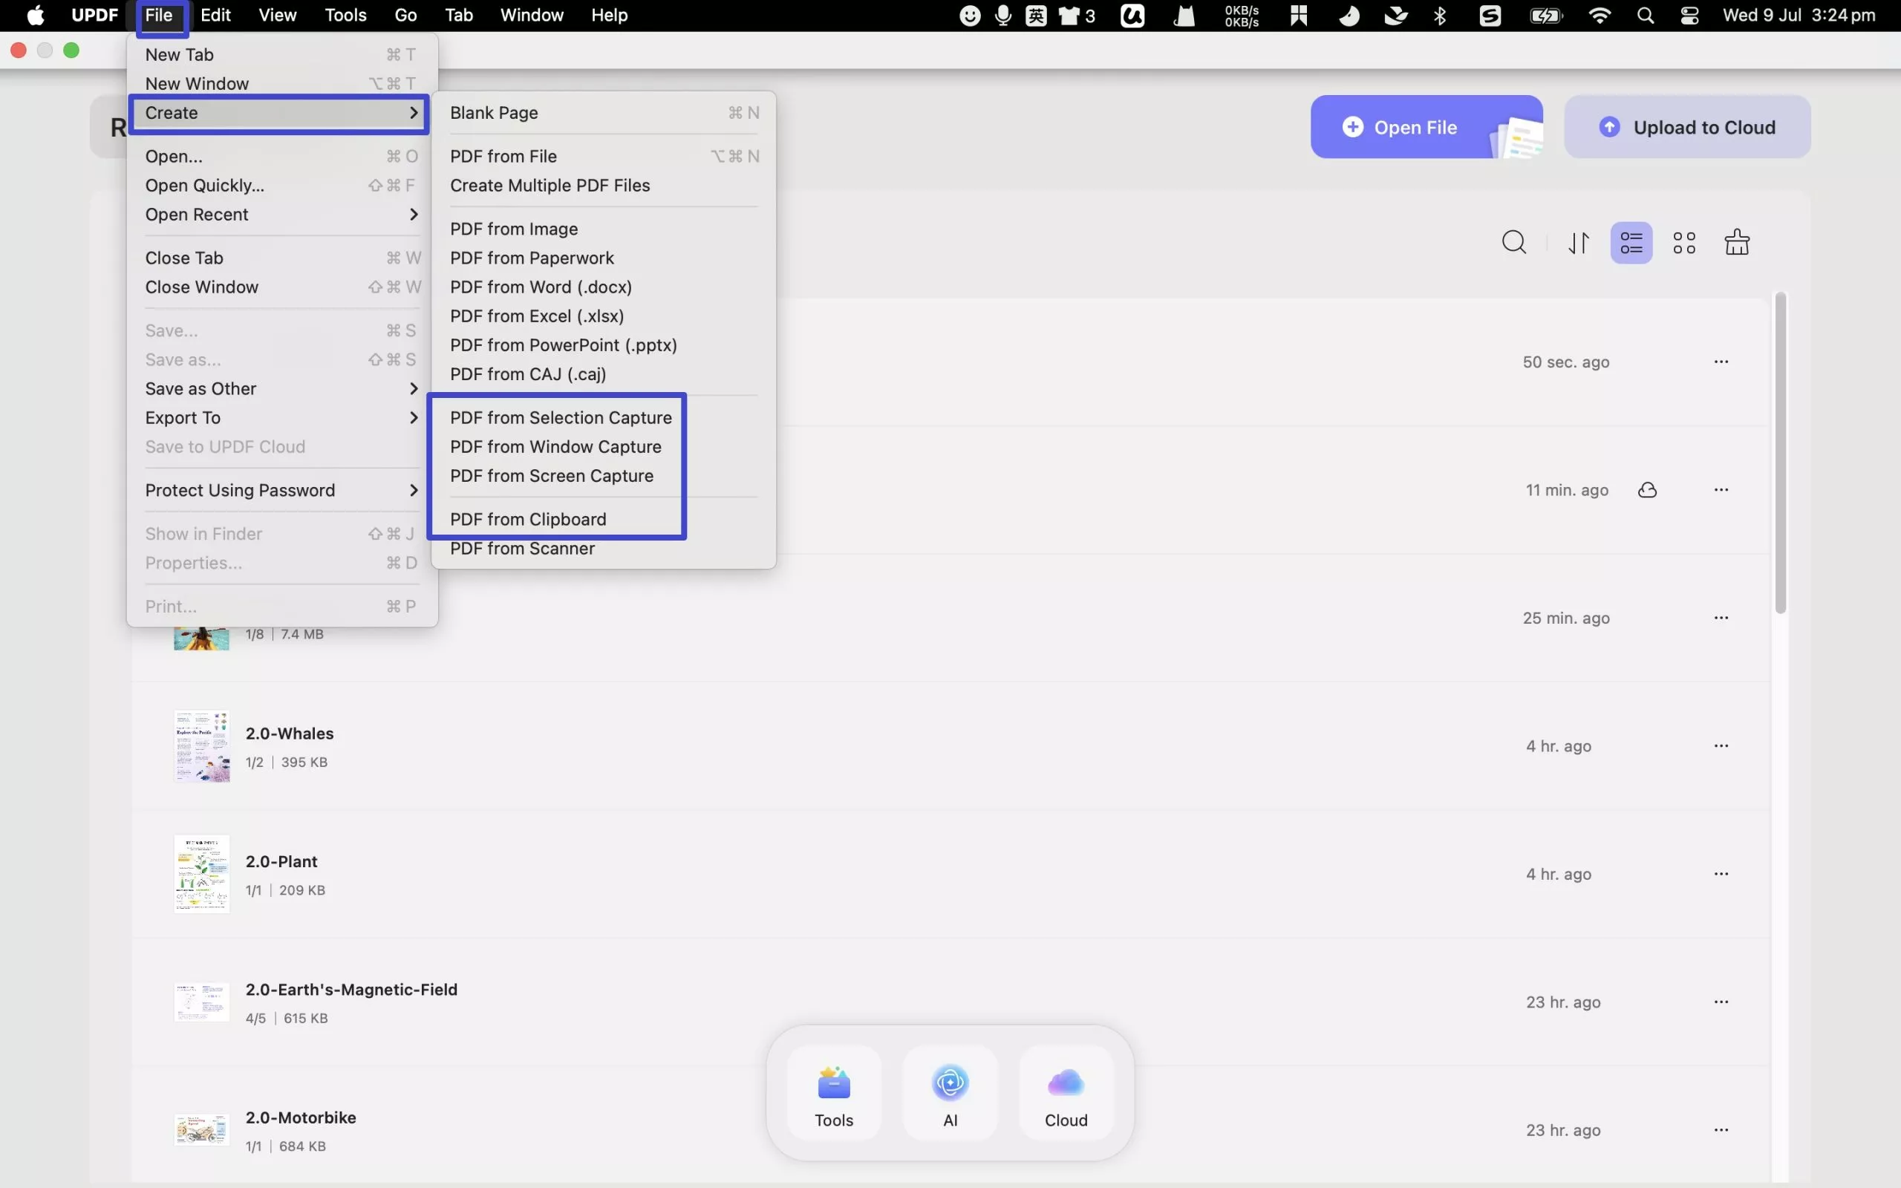Viewport: 1901px width, 1188px height.
Task: Expand the Open Recent submenu
Action: pos(281,215)
